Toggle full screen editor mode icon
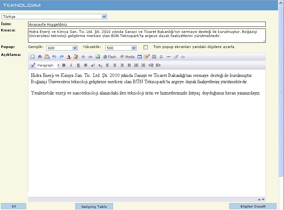This screenshot has width=284, height=210. 33,57
